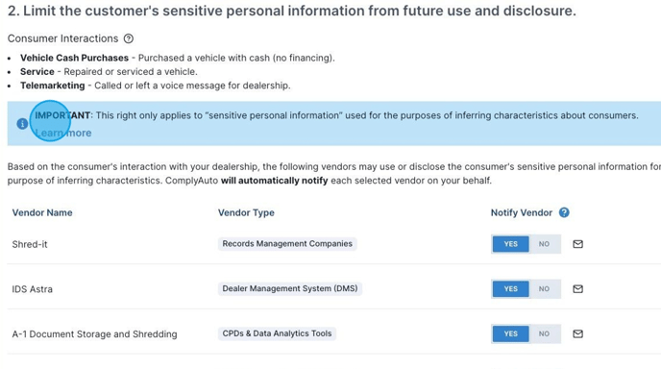
Task: Click the Records Management Companies tag
Action: [287, 244]
